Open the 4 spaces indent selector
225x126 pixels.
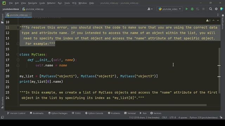(x=183, y=118)
